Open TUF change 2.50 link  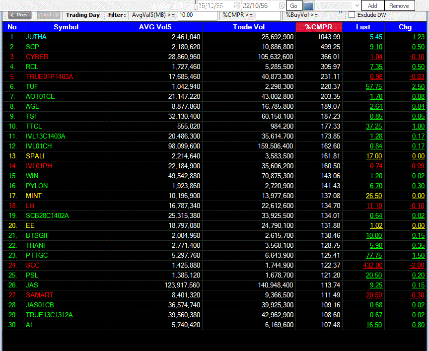[419, 87]
